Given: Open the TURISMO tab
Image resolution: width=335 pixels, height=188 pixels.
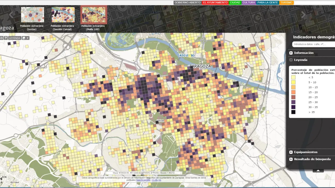Looking at the screenshot, I should point(286,3).
